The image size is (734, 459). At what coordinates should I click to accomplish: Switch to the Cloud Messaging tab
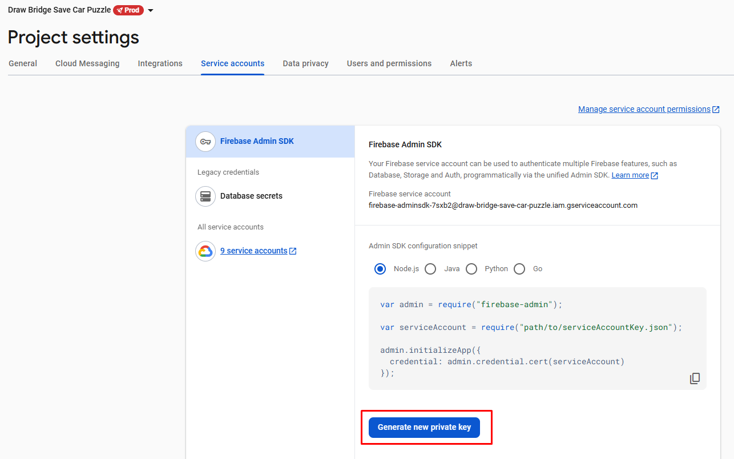point(87,63)
